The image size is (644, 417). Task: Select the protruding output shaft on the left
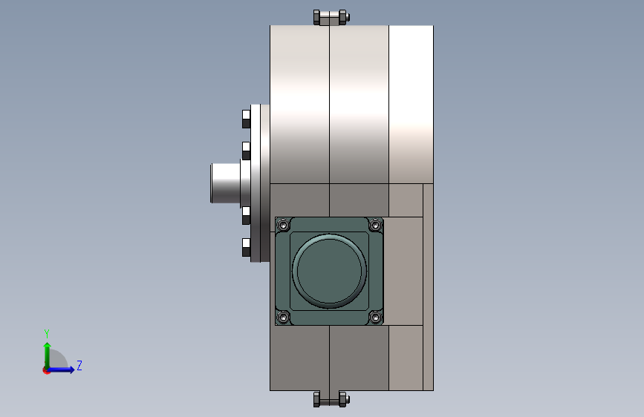point(225,183)
